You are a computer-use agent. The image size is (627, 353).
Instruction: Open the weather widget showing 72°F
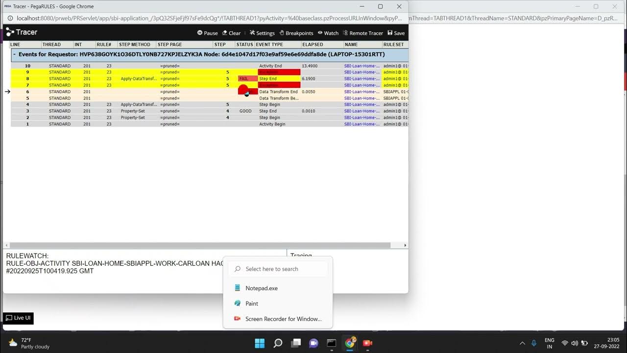coord(29,343)
